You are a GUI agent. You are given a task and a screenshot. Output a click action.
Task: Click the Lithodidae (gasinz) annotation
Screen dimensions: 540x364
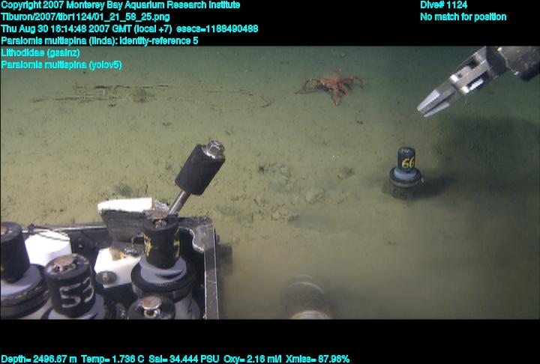pos(40,53)
